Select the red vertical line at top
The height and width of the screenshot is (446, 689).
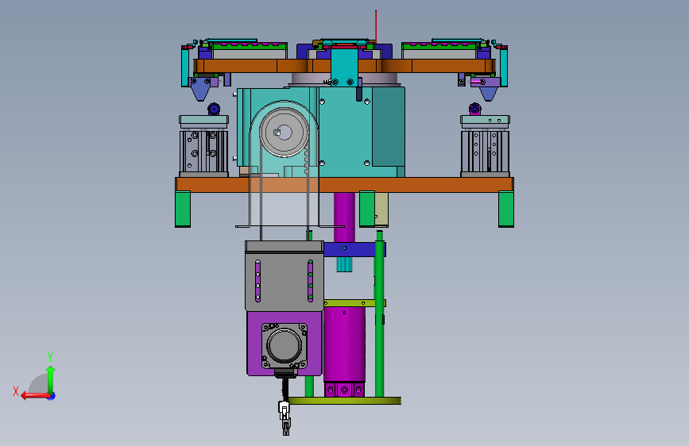tap(376, 26)
